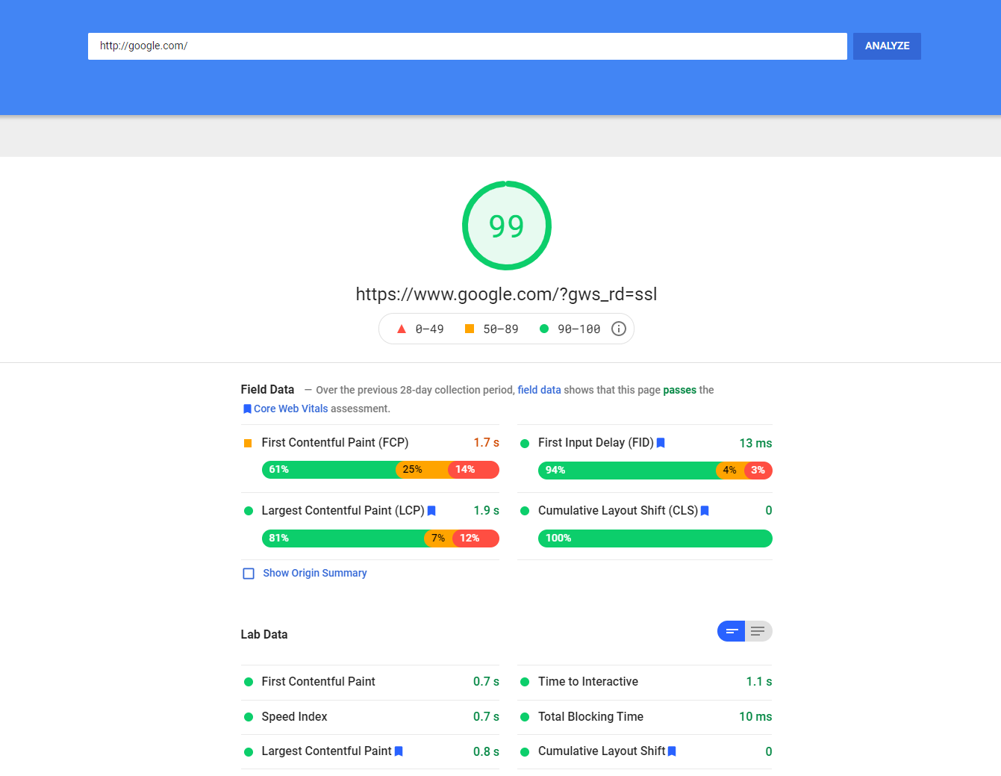Screen dimensions: 1001x776
Task: Click the Lab Data heading
Action: click(x=264, y=635)
